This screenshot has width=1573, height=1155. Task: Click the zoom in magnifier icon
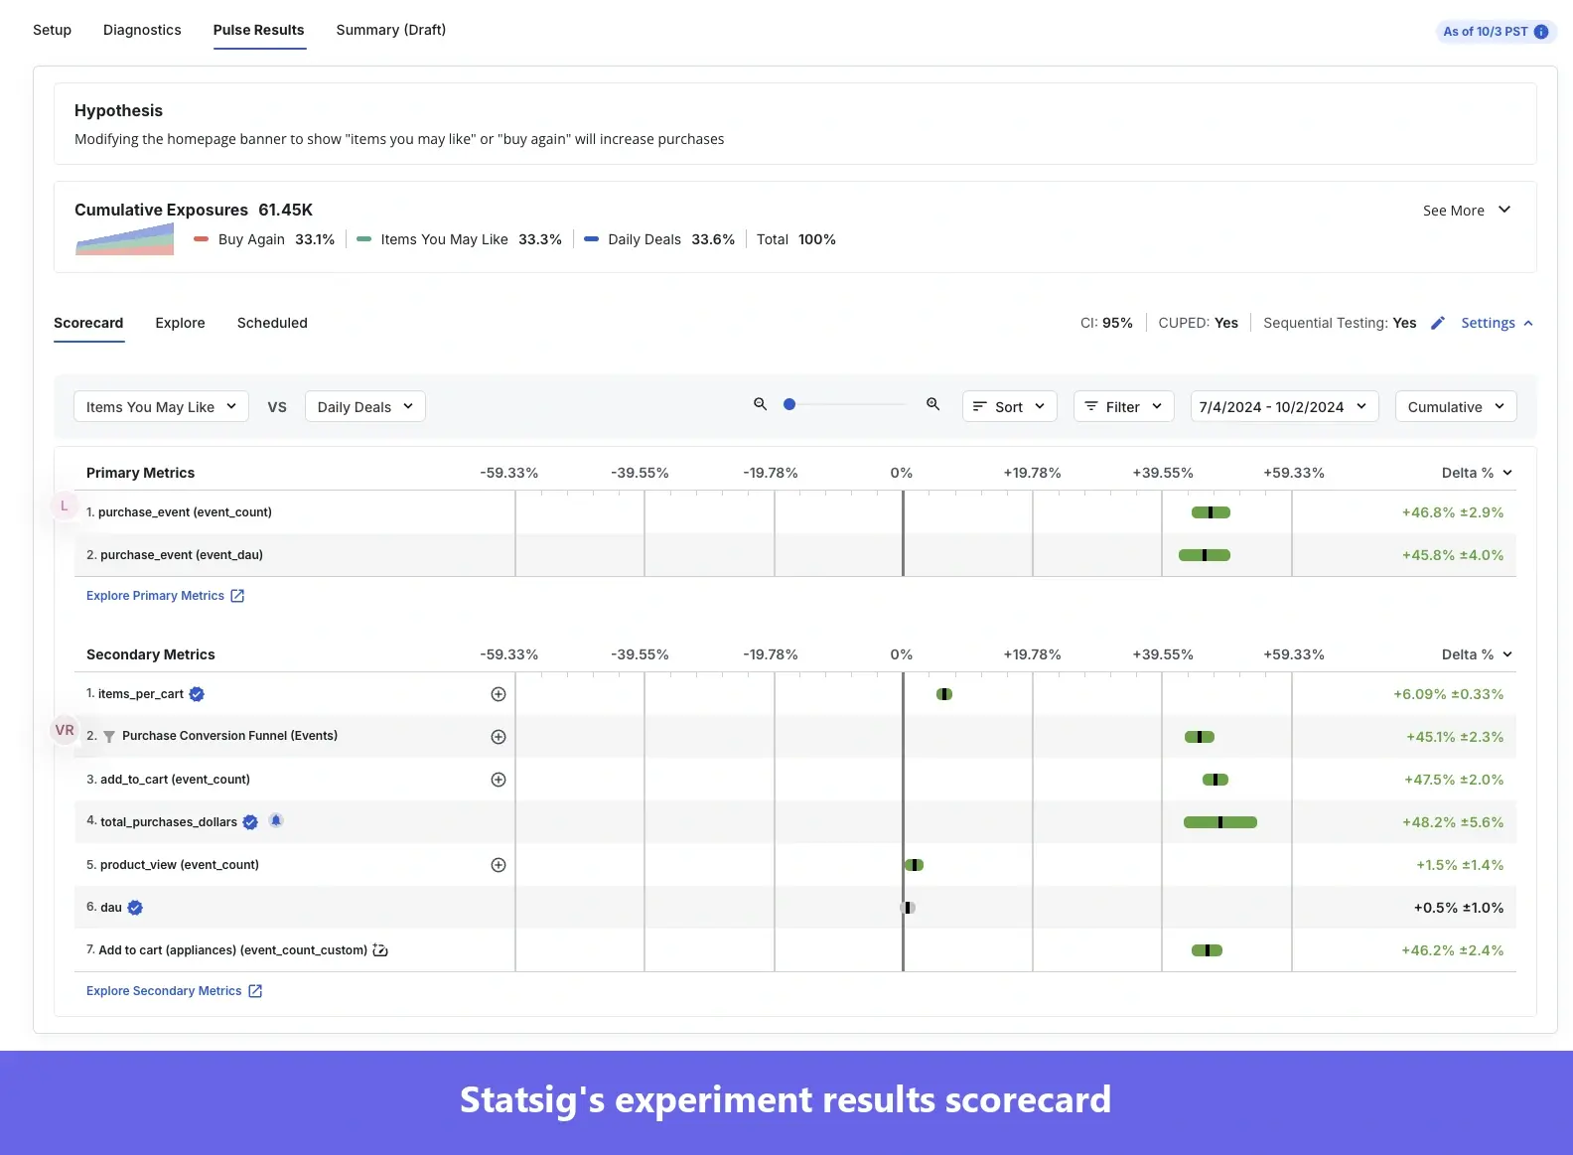pos(932,404)
